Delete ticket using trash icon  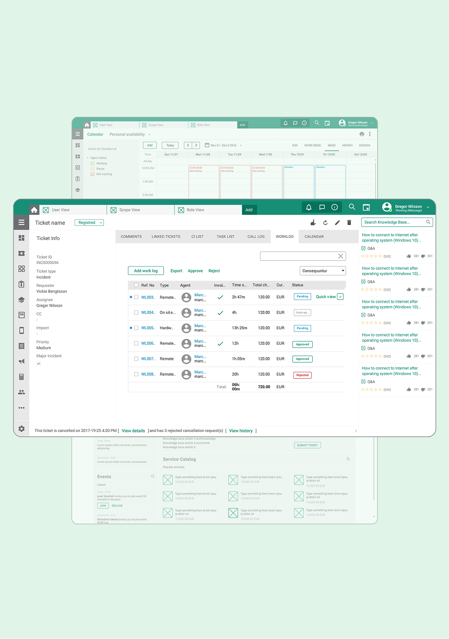pyautogui.click(x=349, y=223)
